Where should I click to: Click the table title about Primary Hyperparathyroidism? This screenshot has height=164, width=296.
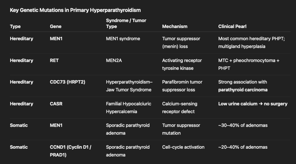(x=75, y=10)
